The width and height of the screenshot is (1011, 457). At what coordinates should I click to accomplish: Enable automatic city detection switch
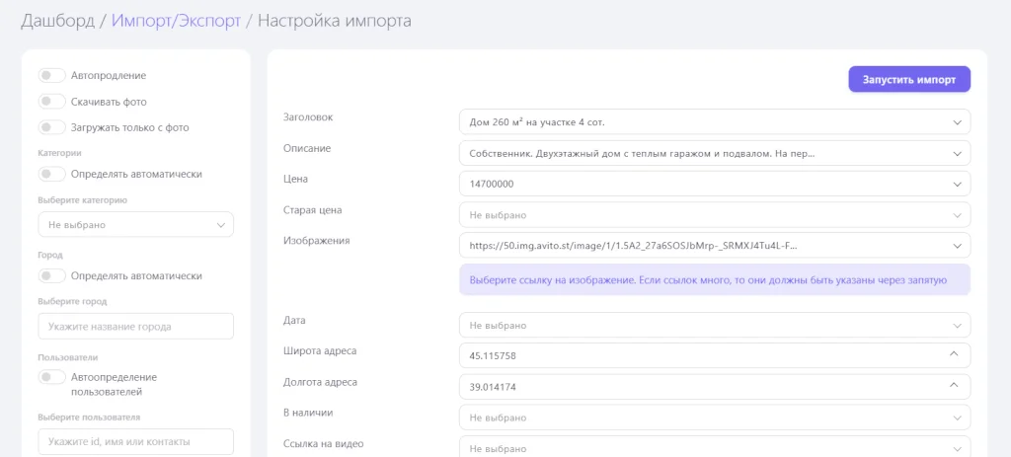point(51,276)
